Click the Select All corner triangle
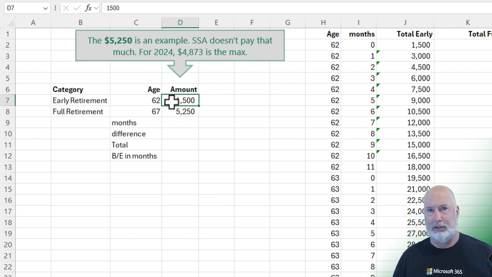Image resolution: width=492 pixels, height=277 pixels. (x=10, y=23)
